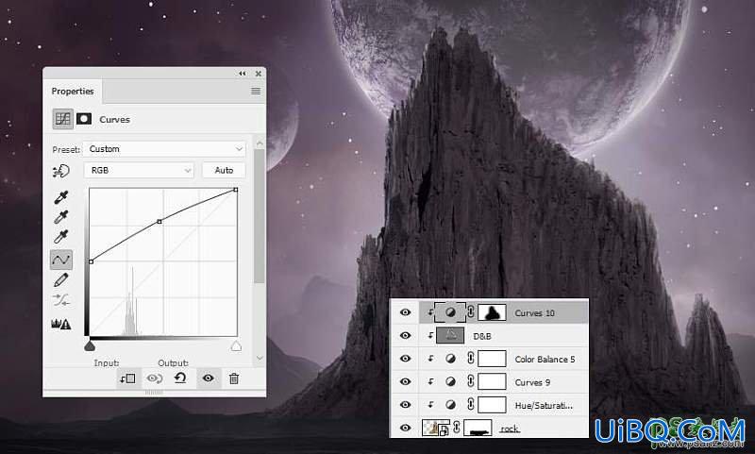Screen dimensions: 755x454
Task: Hide the rock layer
Action: [x=406, y=428]
